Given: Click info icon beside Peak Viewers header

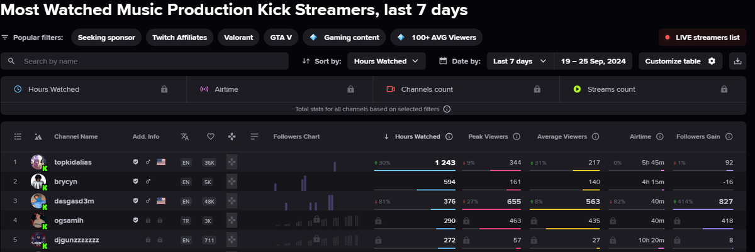Looking at the screenshot, I should point(516,136).
